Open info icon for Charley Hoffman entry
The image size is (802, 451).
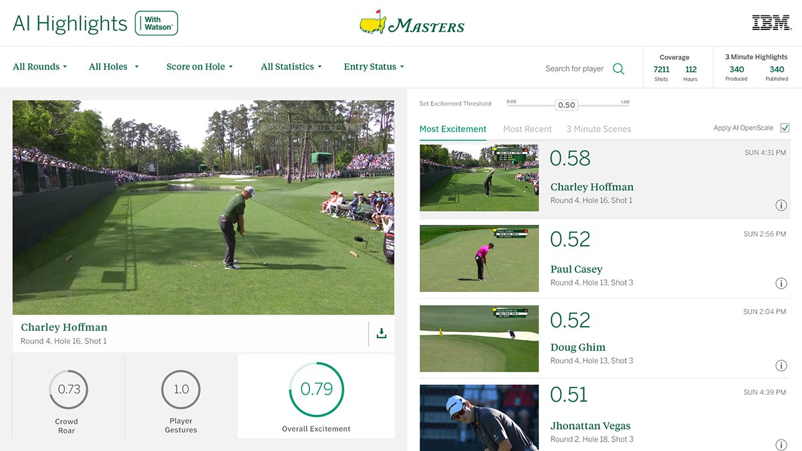click(781, 205)
